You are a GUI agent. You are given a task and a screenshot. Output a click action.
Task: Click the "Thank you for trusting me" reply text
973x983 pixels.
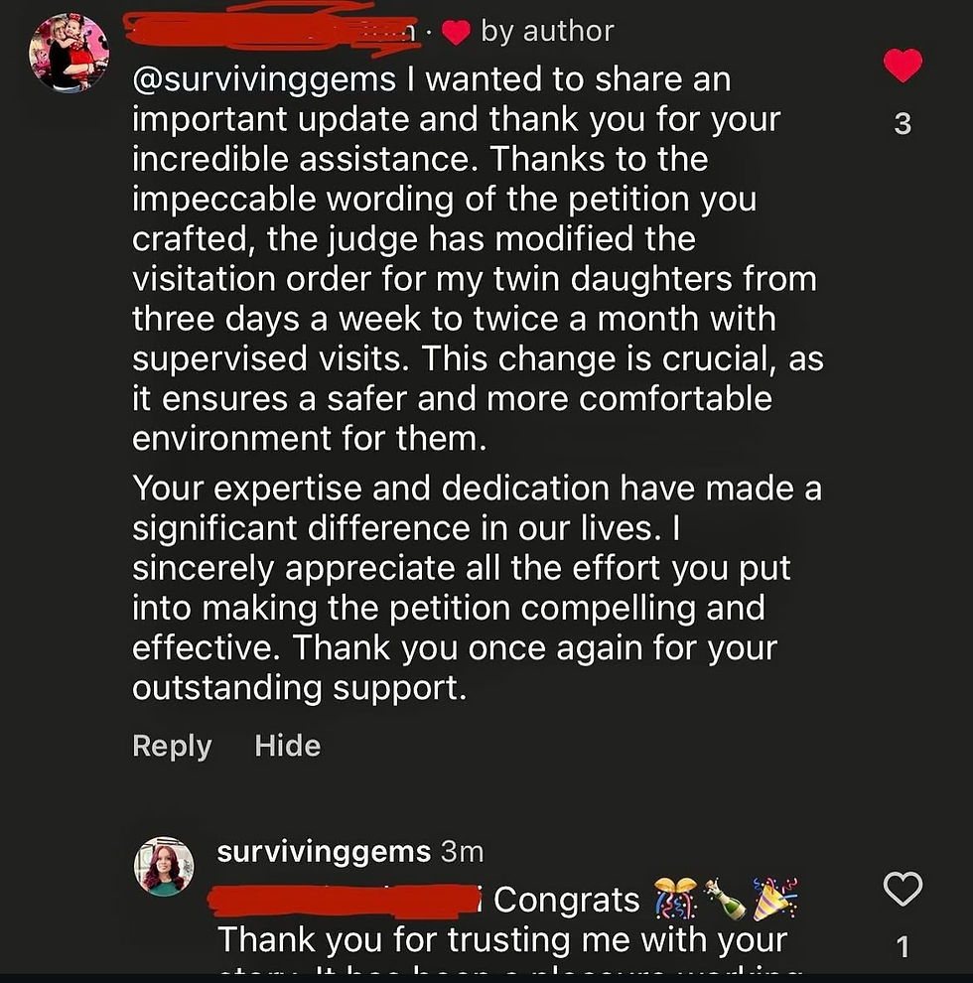point(501,939)
